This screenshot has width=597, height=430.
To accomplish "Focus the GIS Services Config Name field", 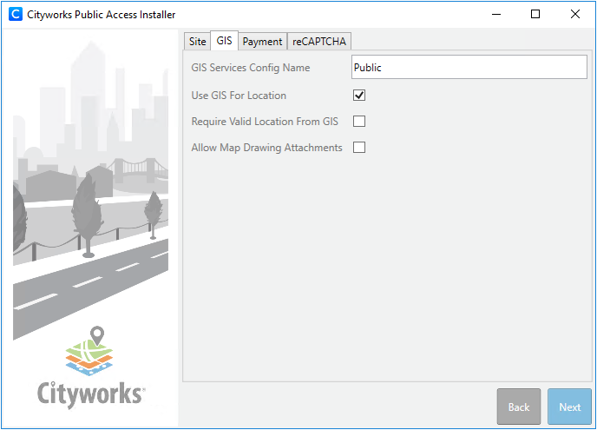I will (x=469, y=68).
